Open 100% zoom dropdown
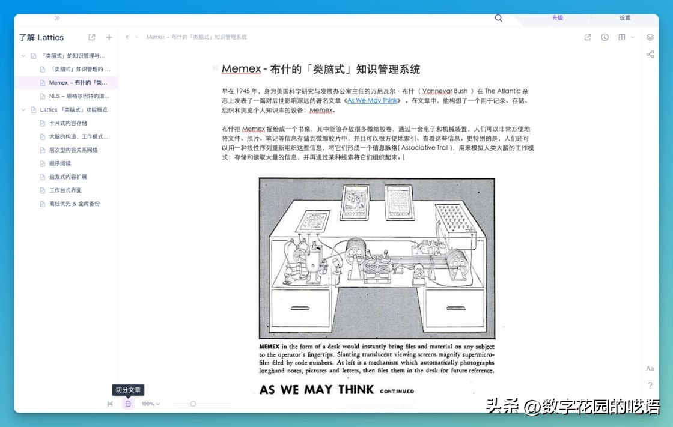Viewport: 673px width, 427px height. pos(151,404)
